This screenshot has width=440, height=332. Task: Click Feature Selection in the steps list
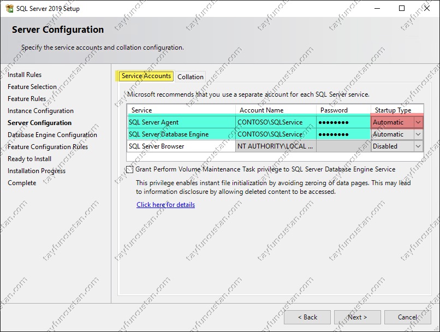(32, 87)
